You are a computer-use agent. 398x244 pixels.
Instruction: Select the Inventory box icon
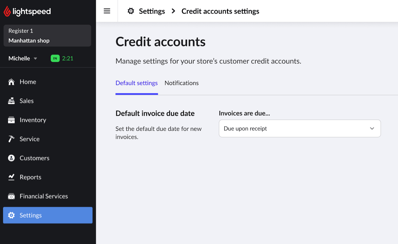pos(11,120)
